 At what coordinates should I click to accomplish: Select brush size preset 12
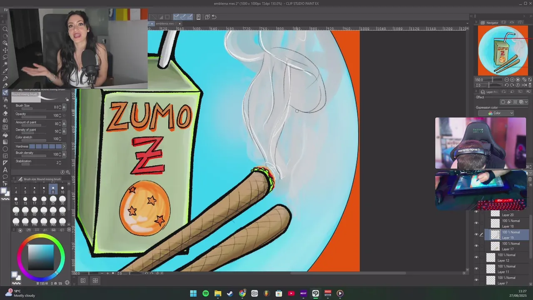[x=16, y=201]
